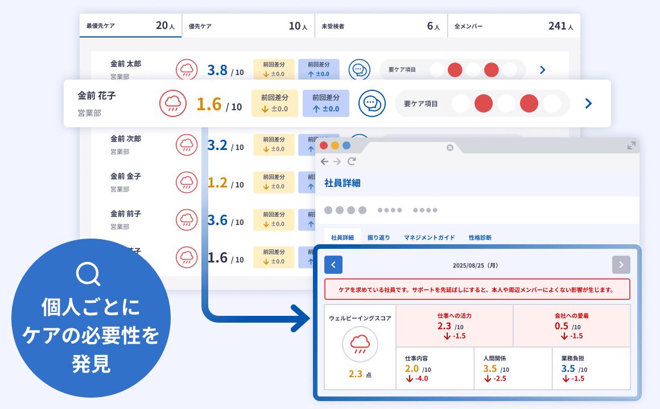Expand 金前 花子 row chevron

[x=588, y=103]
